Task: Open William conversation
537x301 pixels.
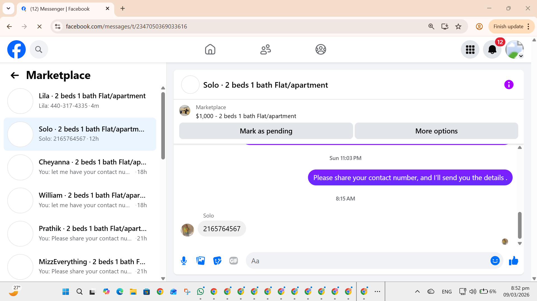Action: (80, 200)
